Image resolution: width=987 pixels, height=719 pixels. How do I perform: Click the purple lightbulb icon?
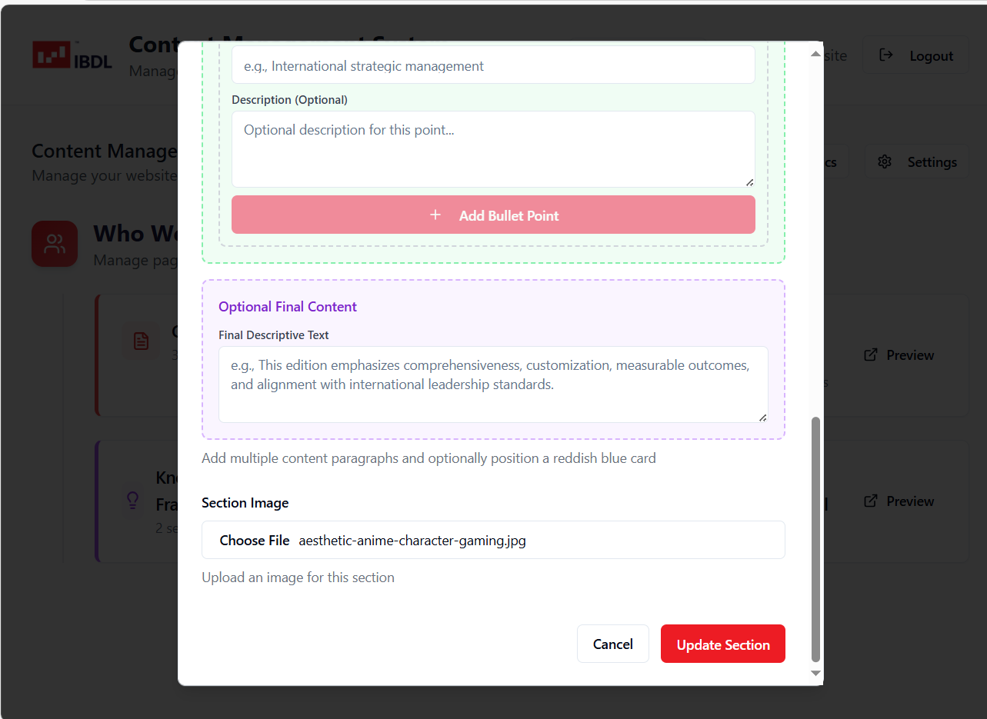click(x=132, y=501)
